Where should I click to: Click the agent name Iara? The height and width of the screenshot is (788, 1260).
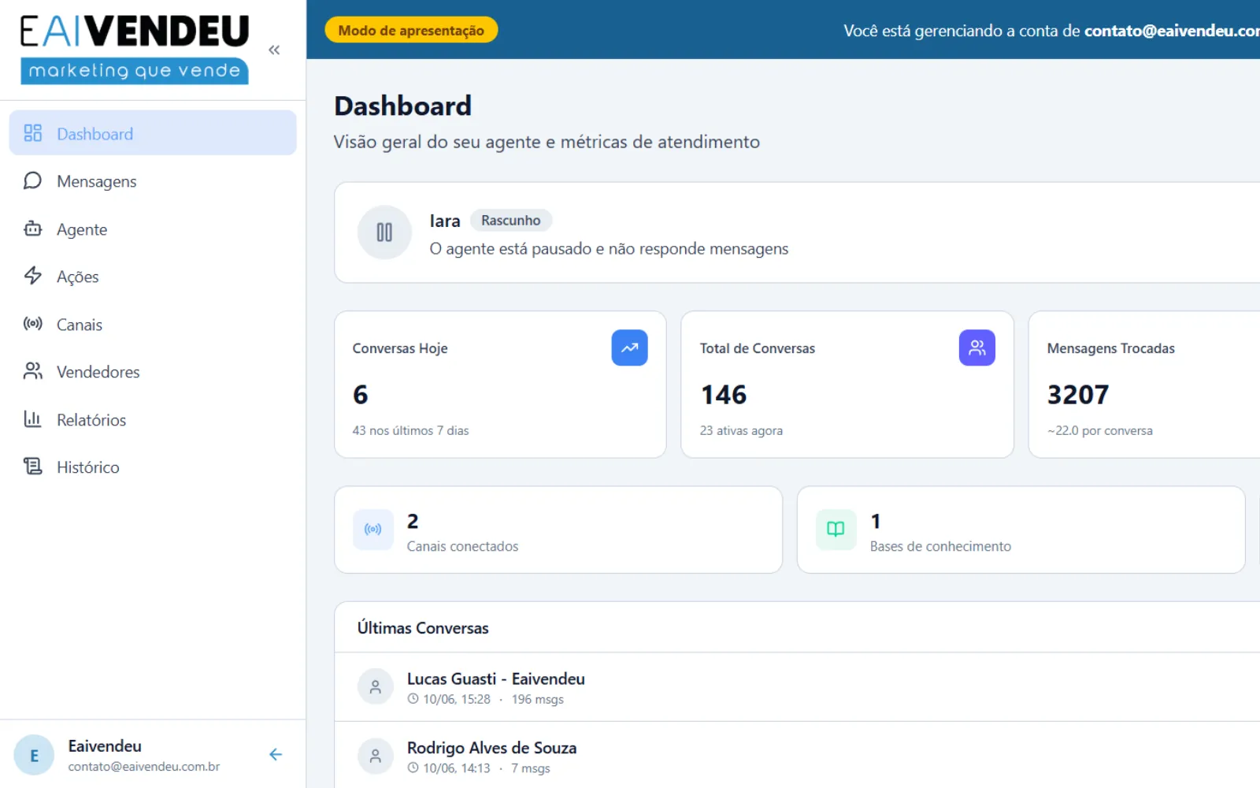445,221
